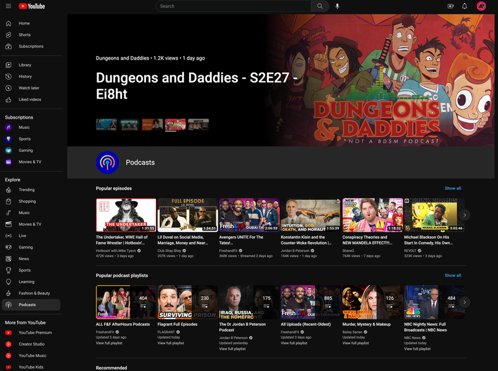
Task: Click the YouTube logo
Action: tap(32, 6)
